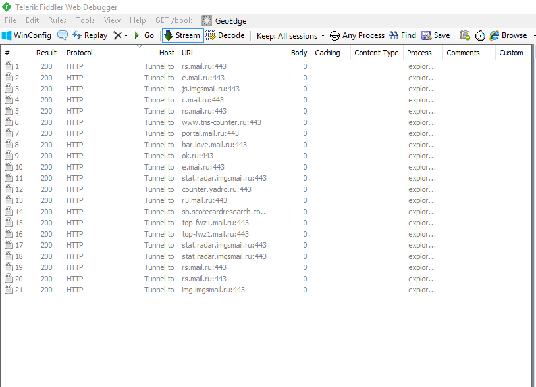Select the rs.mail.ru:443 session in row 5
The height and width of the screenshot is (387, 536).
pyautogui.click(x=266, y=111)
